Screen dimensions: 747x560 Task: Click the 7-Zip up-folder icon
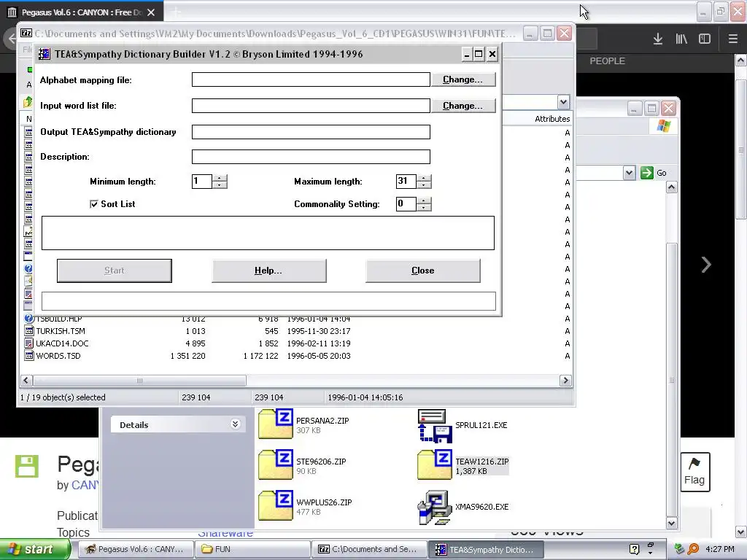click(28, 102)
